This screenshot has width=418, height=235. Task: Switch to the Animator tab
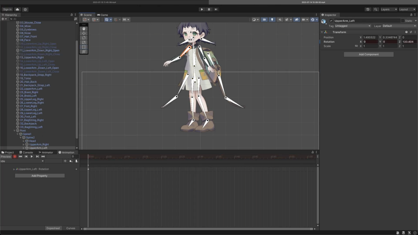tap(46, 152)
